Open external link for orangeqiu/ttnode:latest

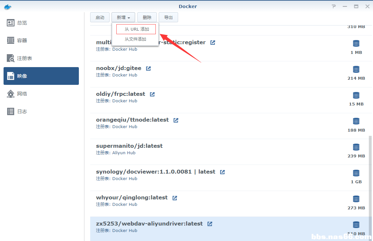(176, 120)
